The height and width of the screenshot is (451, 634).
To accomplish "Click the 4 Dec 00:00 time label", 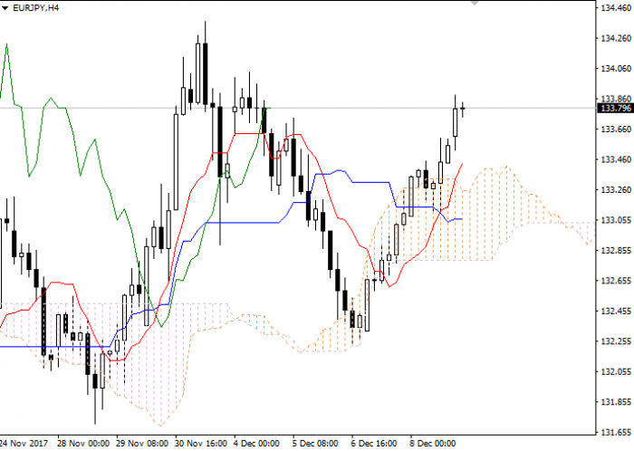I will tap(256, 444).
